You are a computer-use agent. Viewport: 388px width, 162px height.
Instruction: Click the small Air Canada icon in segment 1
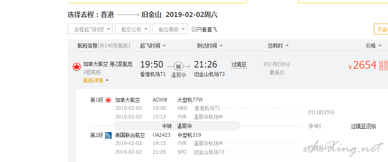click(x=108, y=100)
